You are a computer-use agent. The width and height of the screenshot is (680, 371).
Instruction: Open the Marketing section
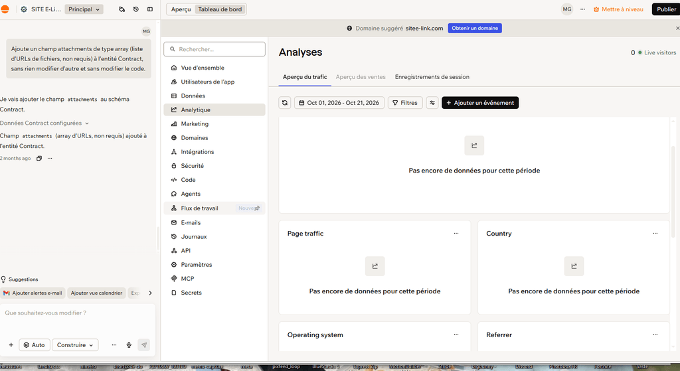pyautogui.click(x=214, y=123)
